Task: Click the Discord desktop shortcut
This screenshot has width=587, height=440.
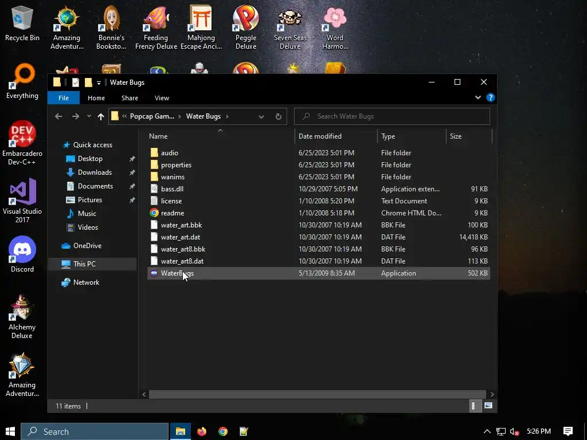Action: (22, 254)
